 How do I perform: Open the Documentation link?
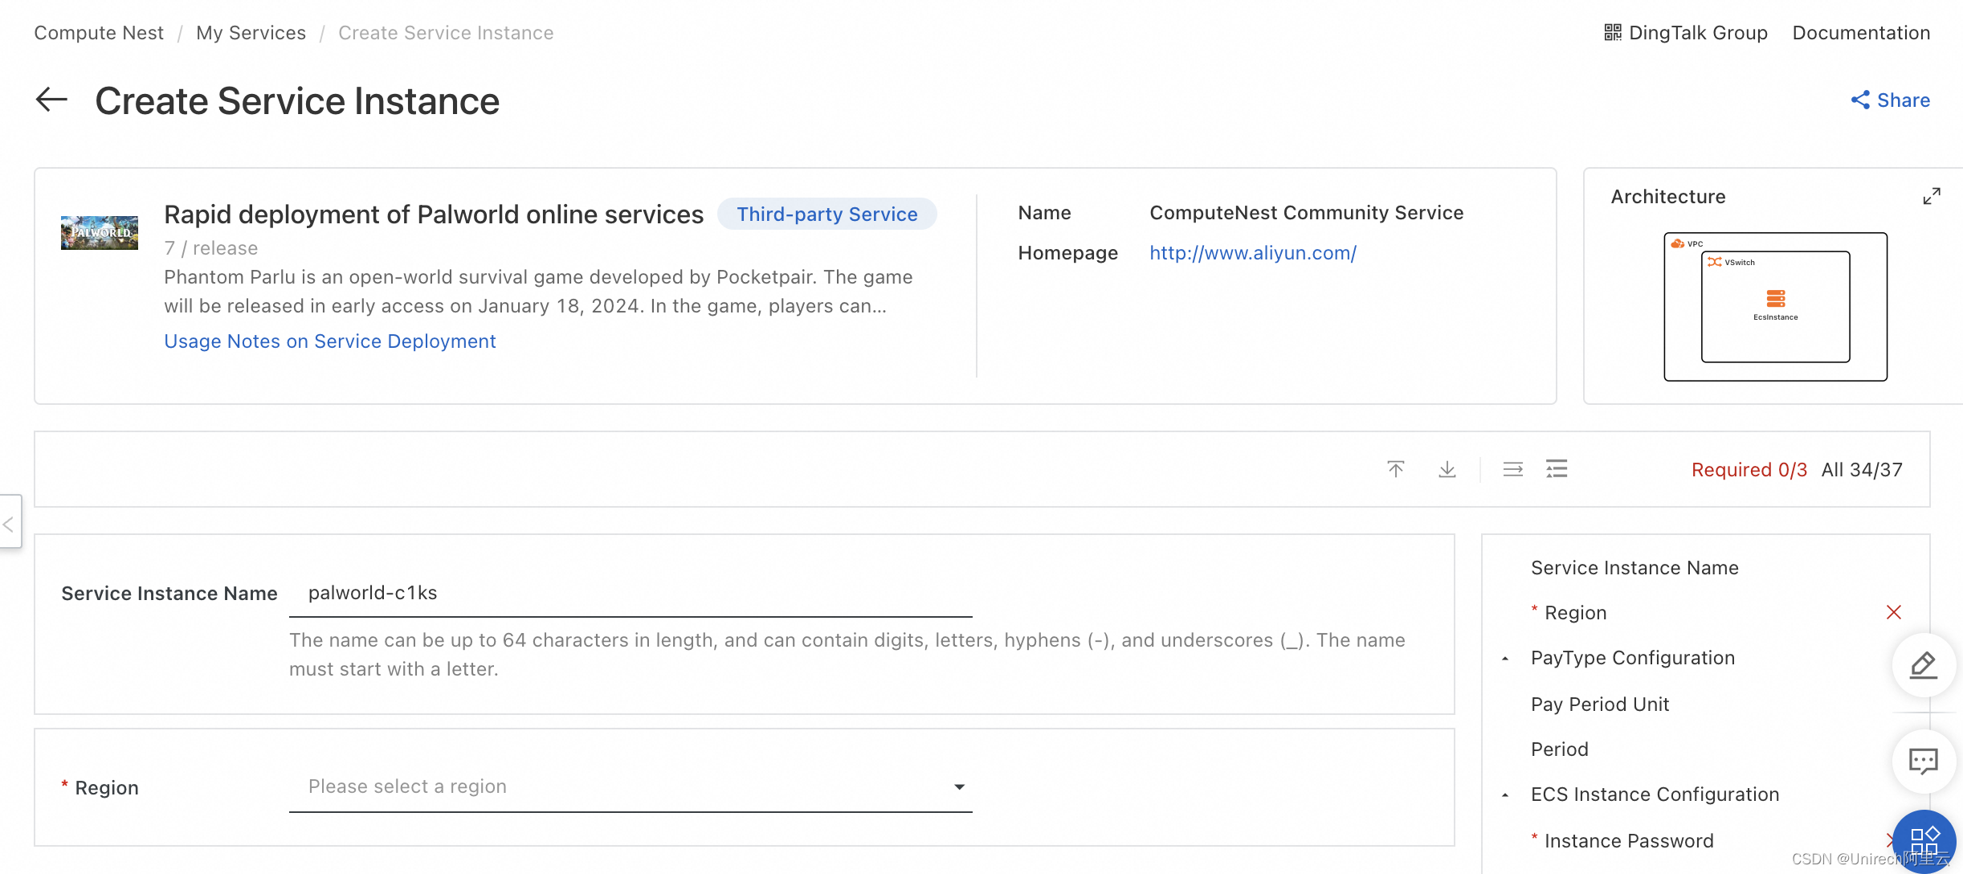pyautogui.click(x=1861, y=33)
